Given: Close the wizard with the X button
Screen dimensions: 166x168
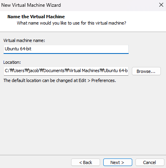Looking at the screenshot, I should click(x=161, y=5).
